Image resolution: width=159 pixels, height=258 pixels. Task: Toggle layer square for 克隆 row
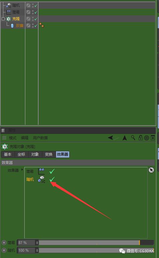pos(28,19)
